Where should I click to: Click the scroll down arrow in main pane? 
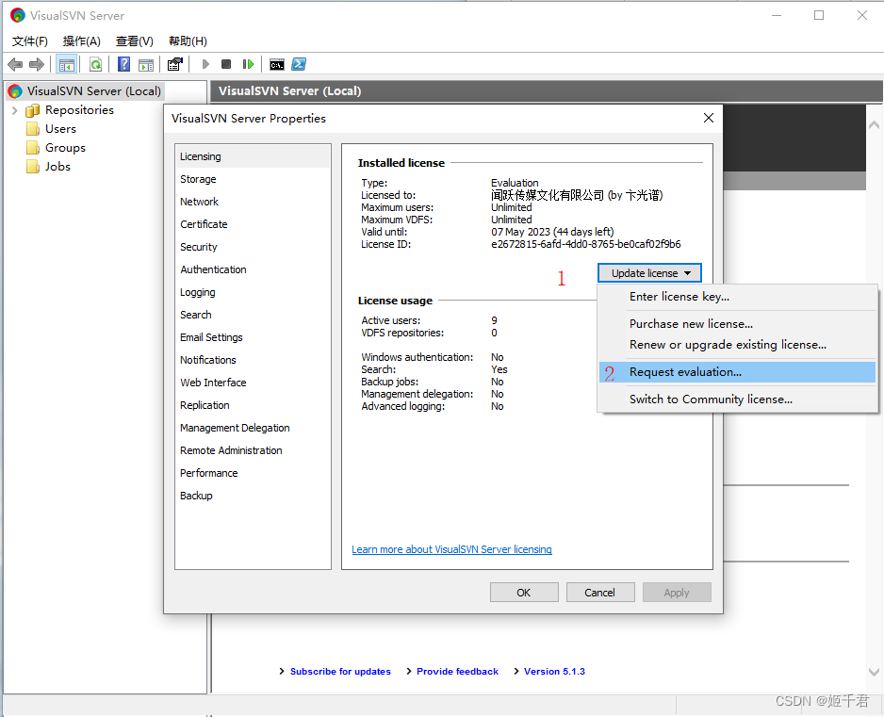(874, 672)
